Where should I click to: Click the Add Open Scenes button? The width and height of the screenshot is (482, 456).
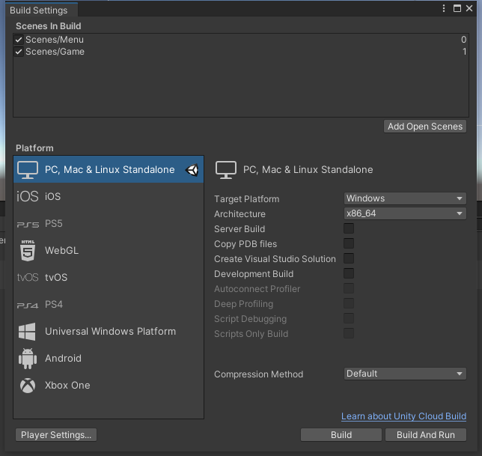[425, 127]
